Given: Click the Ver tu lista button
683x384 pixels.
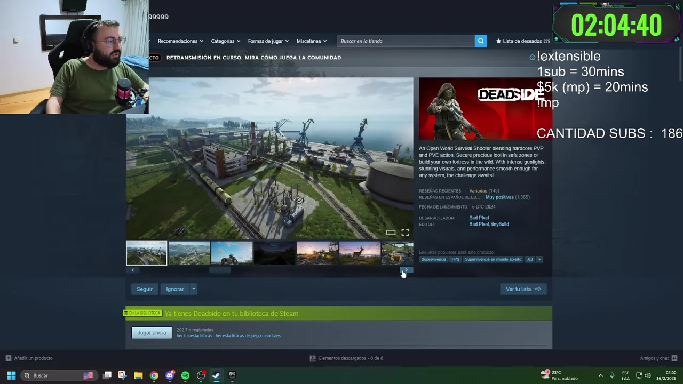Looking at the screenshot, I should tap(523, 289).
